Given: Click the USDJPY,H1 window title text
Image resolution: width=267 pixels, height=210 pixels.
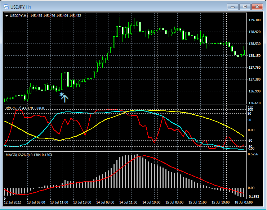Looking at the screenshot, I should (x=21, y=7).
